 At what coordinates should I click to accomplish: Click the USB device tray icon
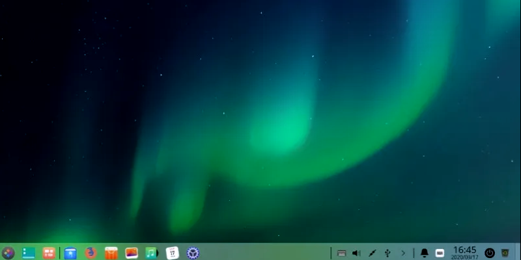tap(387, 253)
